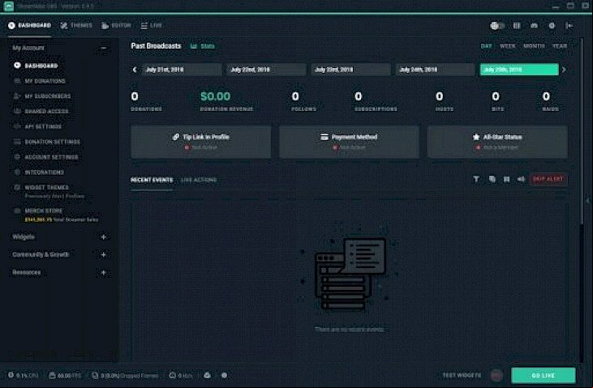Open the Dashboard tab in top navigation

pyautogui.click(x=29, y=25)
